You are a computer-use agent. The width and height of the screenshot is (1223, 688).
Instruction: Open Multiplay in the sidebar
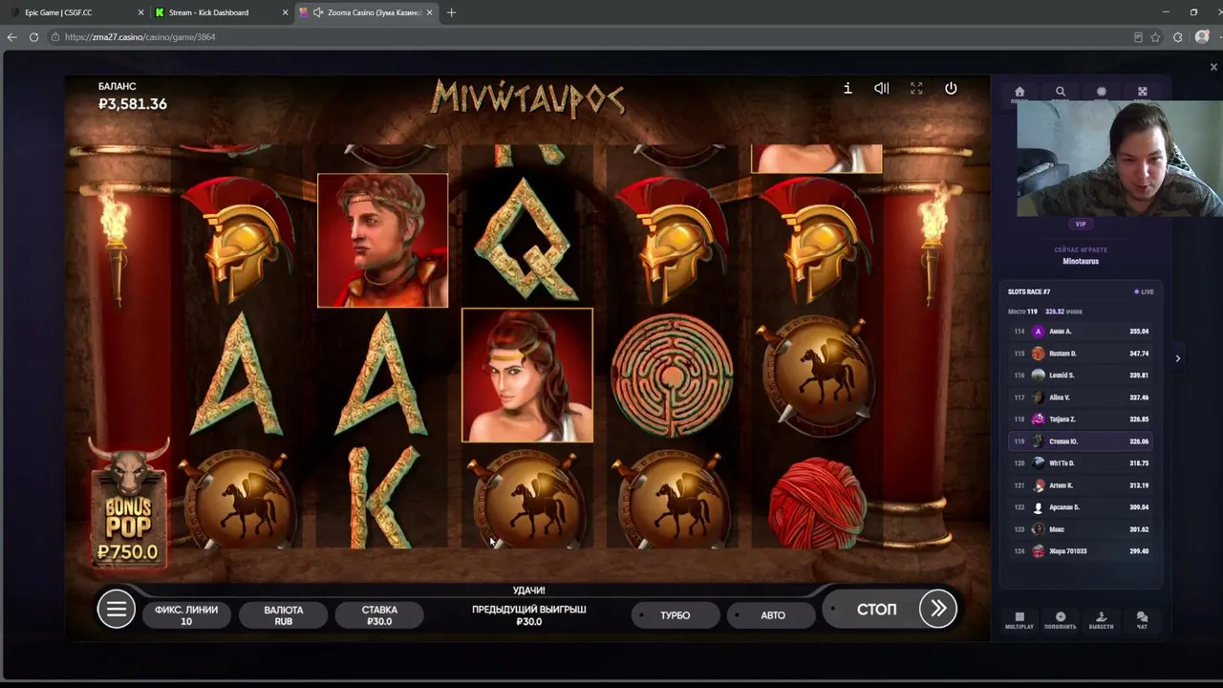1019,620
